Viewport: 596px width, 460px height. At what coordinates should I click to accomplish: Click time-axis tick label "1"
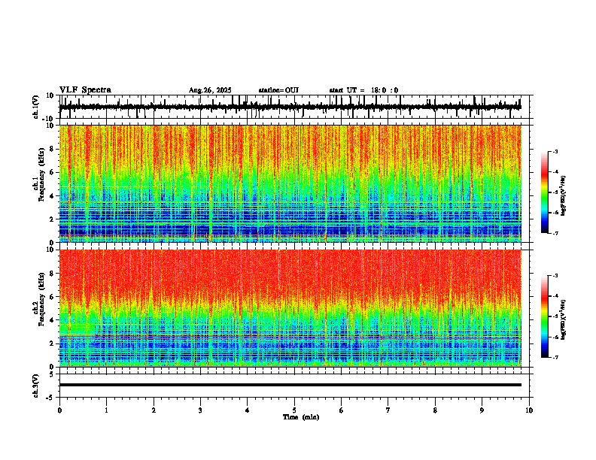106,410
